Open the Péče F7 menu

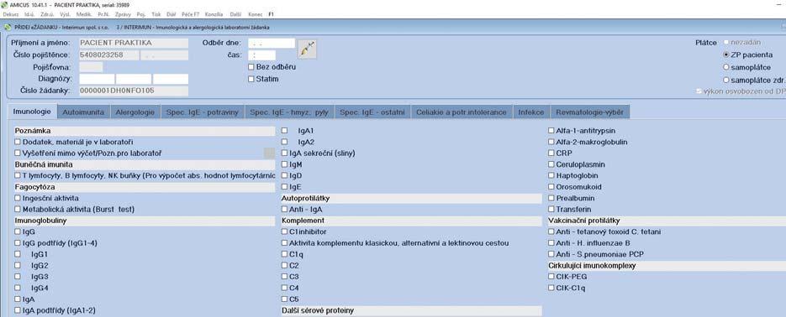[x=191, y=14]
